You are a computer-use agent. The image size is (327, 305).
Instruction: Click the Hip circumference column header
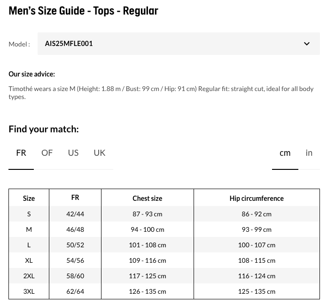click(x=257, y=198)
